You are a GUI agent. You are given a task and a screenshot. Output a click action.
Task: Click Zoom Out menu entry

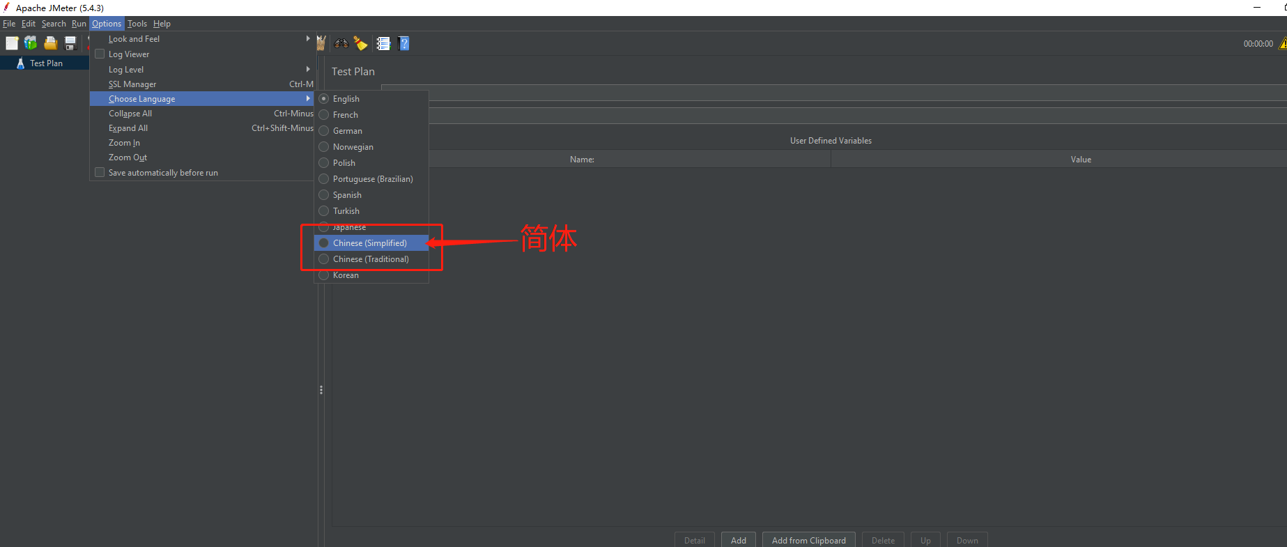point(201,157)
